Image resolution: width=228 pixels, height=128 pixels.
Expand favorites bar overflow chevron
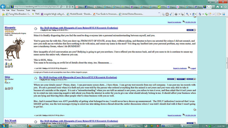tap(159, 13)
